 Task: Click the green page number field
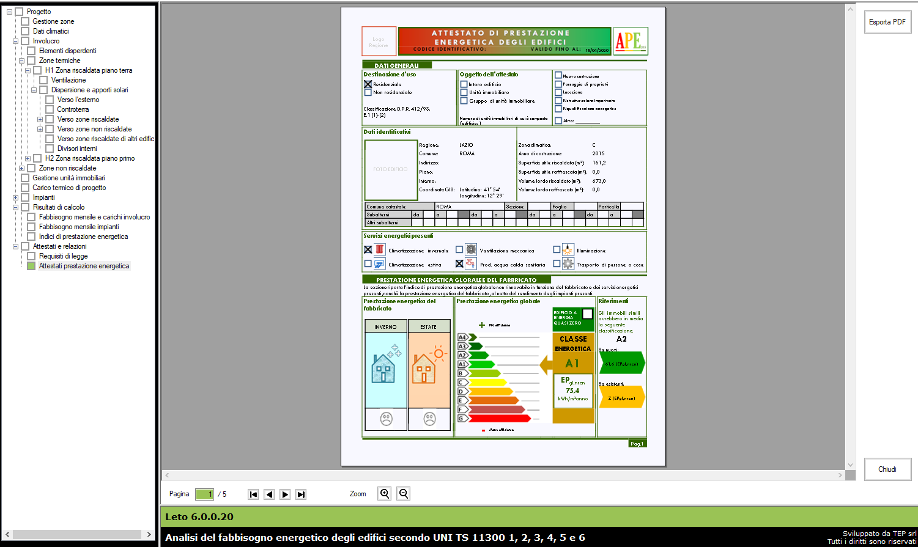(x=204, y=494)
